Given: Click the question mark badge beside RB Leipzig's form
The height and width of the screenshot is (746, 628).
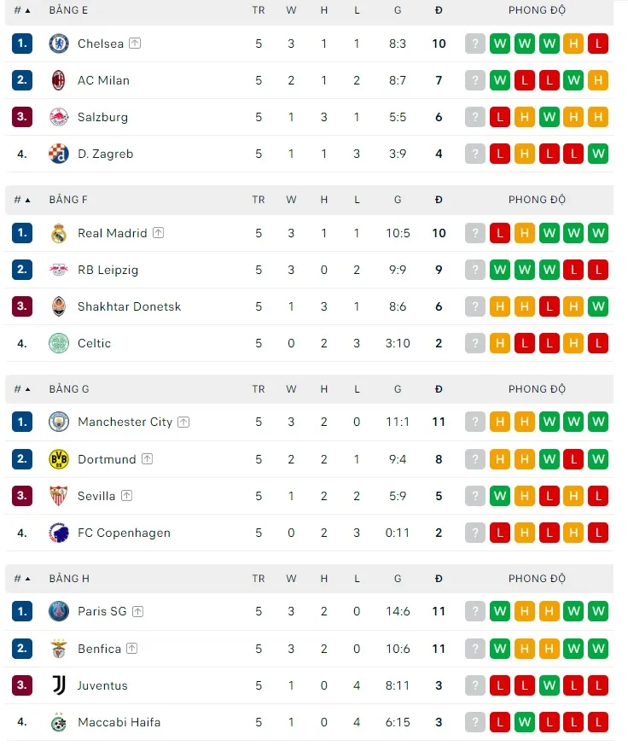Looking at the screenshot, I should [x=475, y=269].
